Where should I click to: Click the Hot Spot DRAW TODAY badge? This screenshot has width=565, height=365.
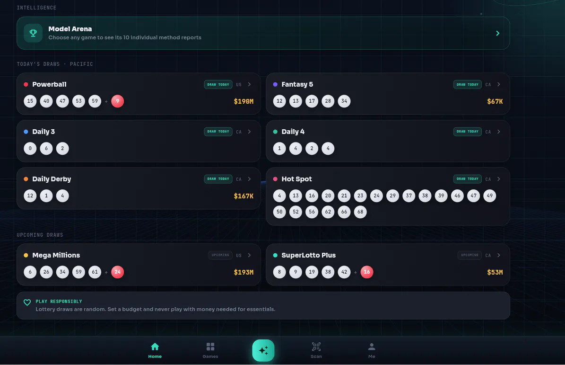tap(467, 179)
